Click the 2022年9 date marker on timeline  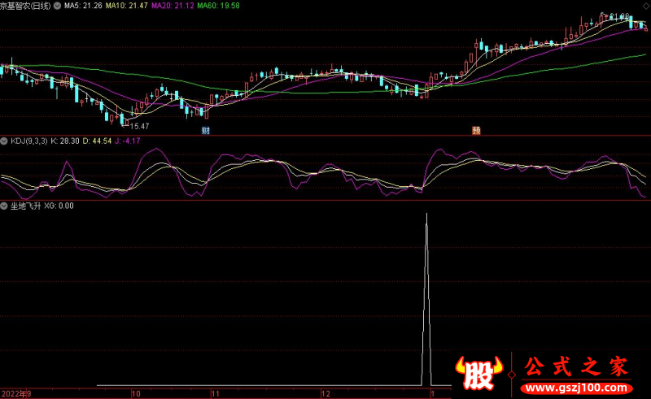point(15,393)
